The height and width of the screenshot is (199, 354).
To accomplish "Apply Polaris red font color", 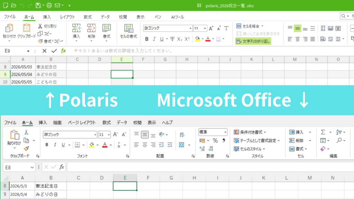I will pos(208,39).
